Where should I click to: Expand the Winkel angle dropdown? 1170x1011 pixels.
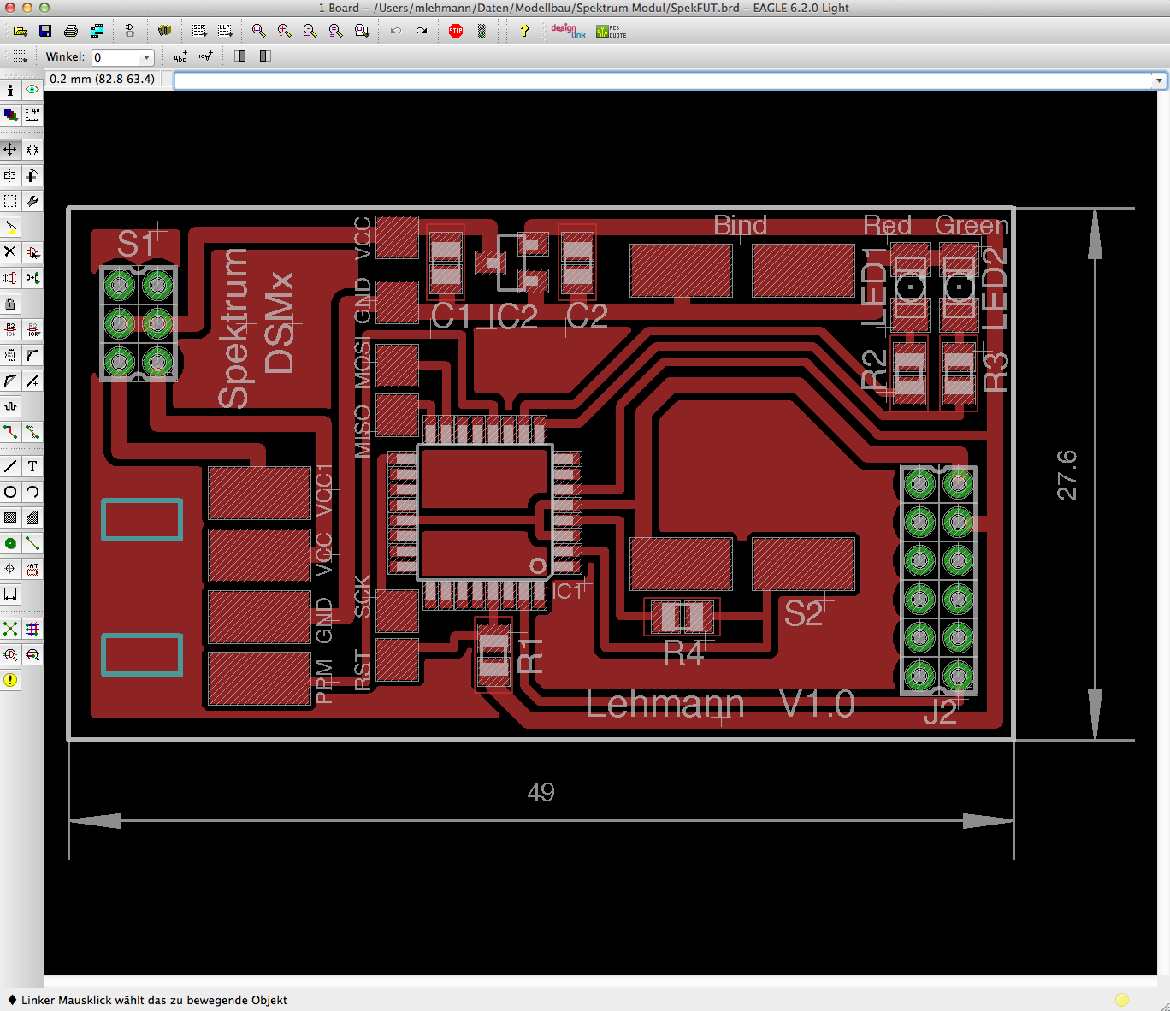[146, 57]
